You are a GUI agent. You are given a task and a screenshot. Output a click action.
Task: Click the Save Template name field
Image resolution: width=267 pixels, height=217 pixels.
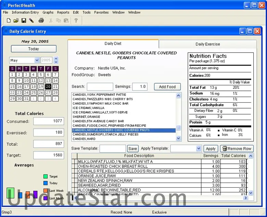click(x=113, y=149)
